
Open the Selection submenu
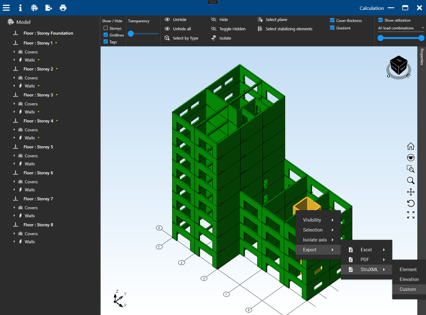click(318, 230)
